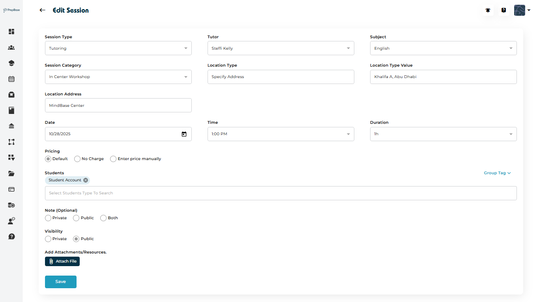The width and height of the screenshot is (539, 302).
Task: Click the credit card icon in sidebar
Action: click(11, 189)
